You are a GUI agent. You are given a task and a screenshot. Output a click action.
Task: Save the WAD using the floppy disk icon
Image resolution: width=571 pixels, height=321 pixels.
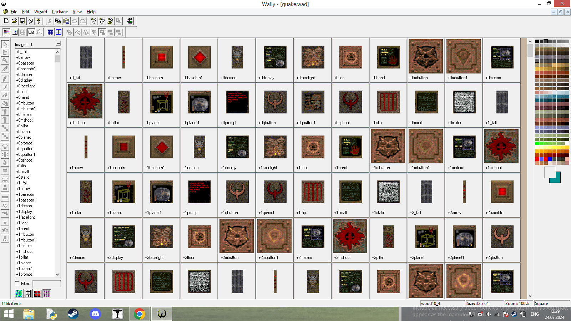click(x=22, y=21)
